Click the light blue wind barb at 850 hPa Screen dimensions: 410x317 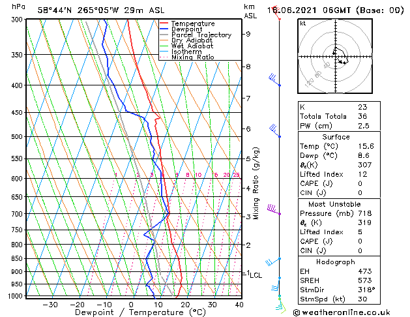pos(273,262)
